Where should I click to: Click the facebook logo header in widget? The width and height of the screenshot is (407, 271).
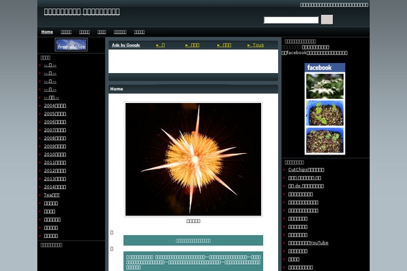tap(325, 68)
